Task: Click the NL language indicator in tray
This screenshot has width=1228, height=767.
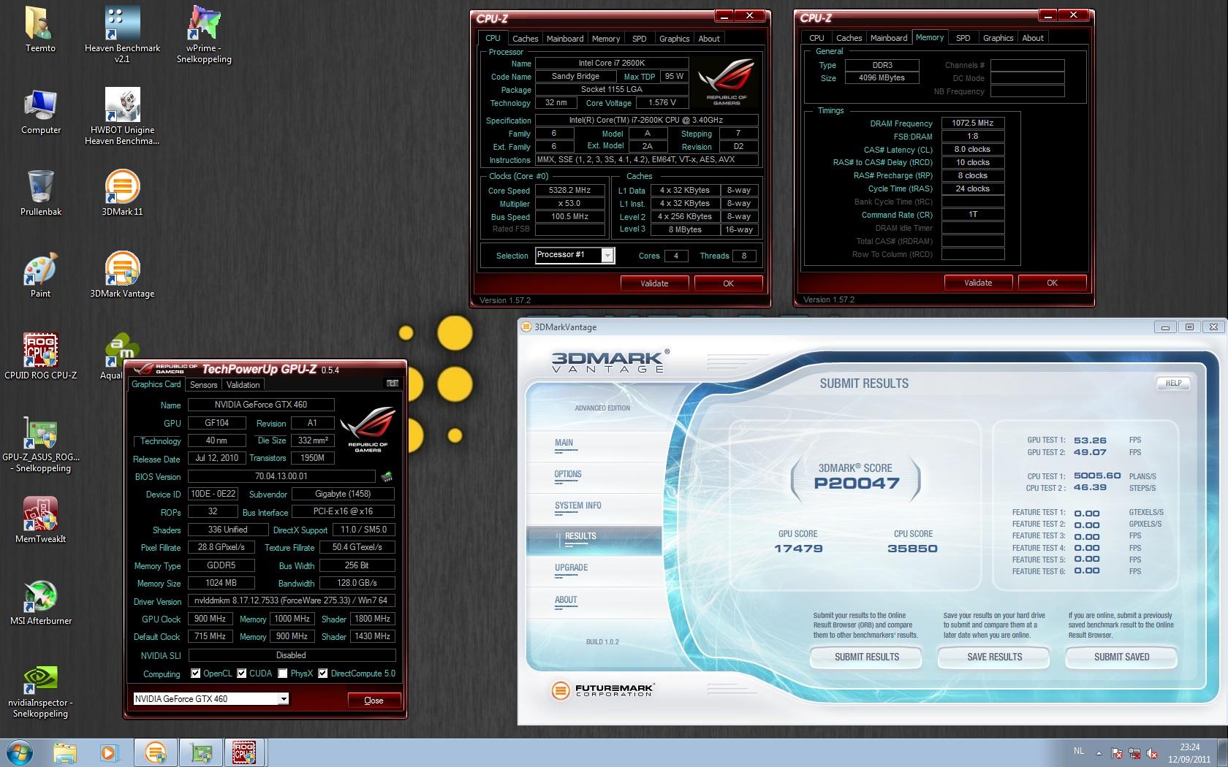Action: click(x=1079, y=750)
